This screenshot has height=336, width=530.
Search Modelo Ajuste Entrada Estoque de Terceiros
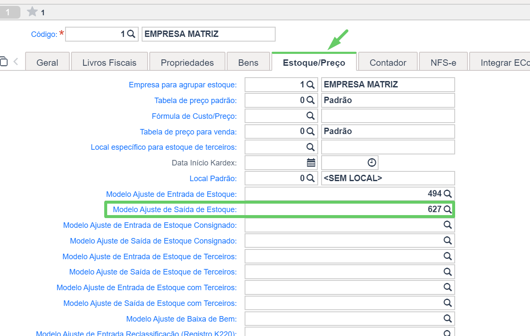[x=447, y=256]
